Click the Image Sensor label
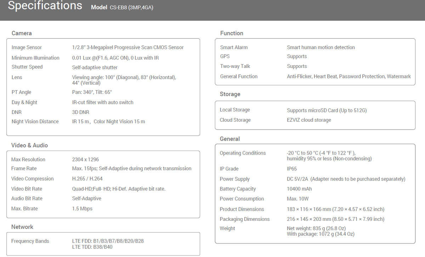The image size is (425, 257). tap(27, 47)
